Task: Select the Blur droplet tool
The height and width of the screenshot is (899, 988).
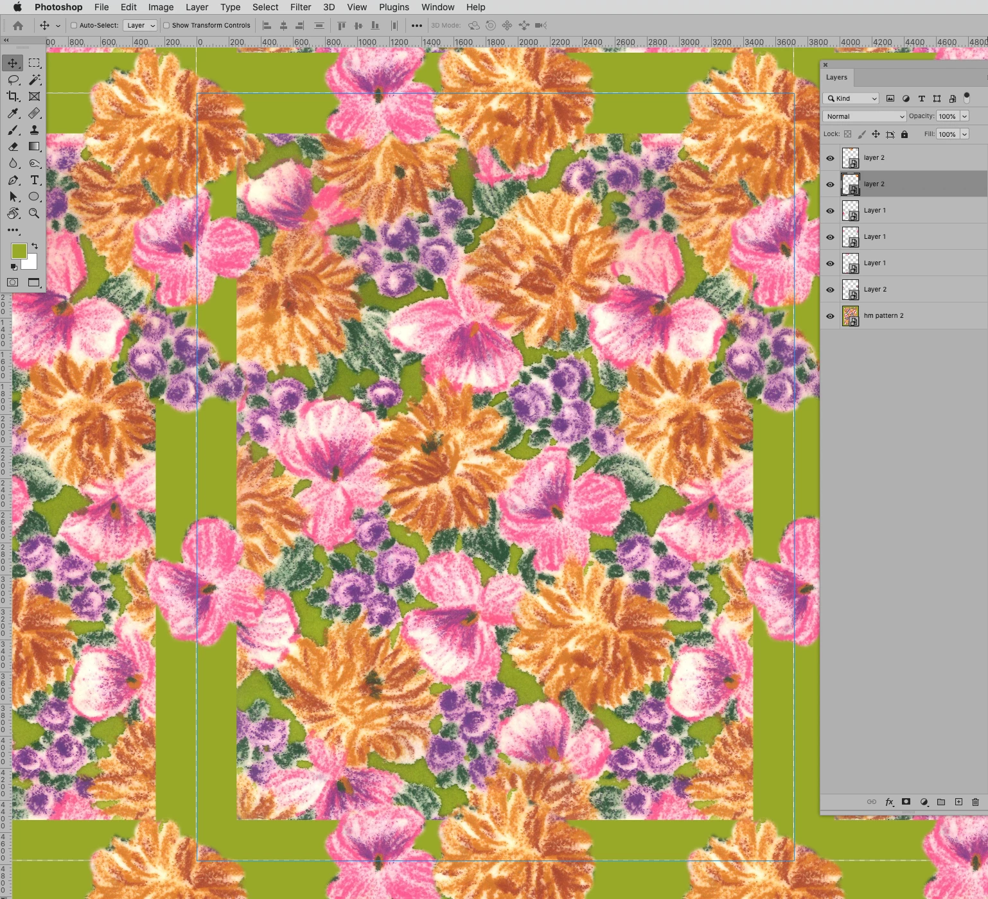Action: click(13, 163)
